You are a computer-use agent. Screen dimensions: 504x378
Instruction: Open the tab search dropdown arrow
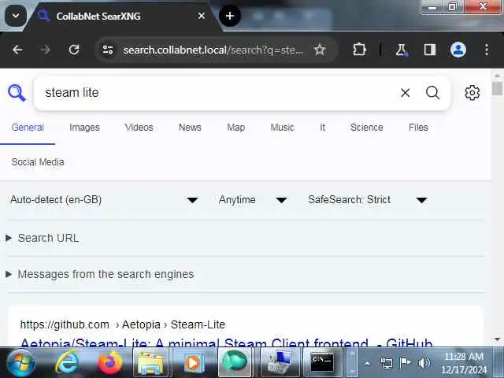pos(16,16)
